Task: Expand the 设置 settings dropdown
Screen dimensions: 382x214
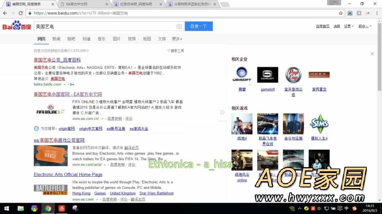Action: tap(348, 26)
